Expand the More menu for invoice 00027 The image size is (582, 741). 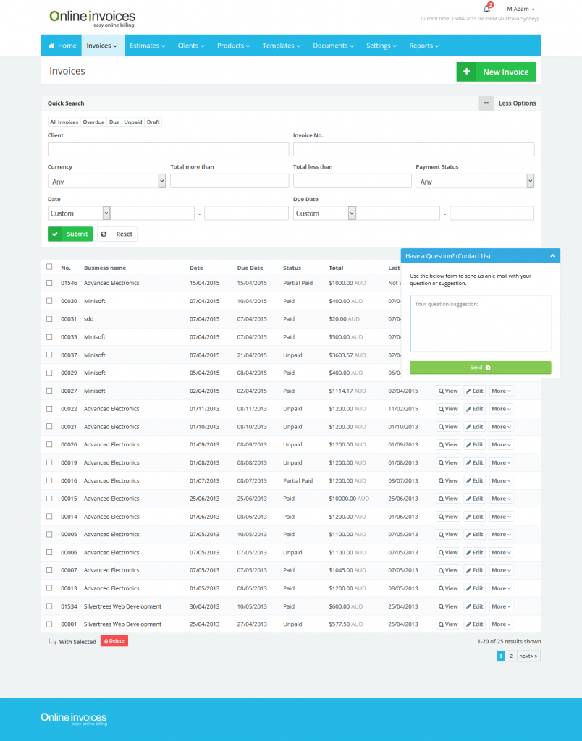click(501, 391)
